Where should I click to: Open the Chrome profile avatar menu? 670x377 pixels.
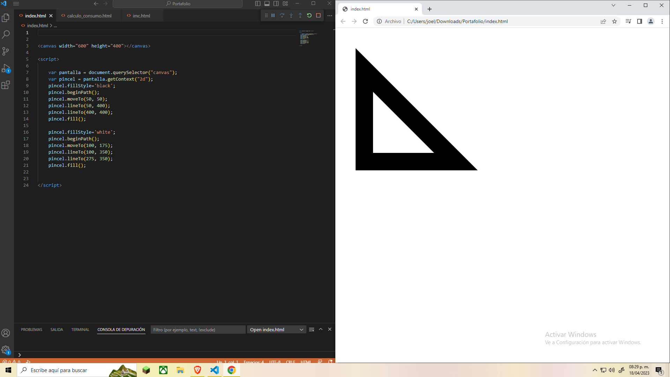pos(651,21)
